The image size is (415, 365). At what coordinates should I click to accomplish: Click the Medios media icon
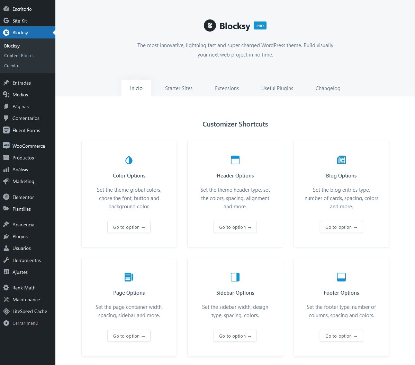pos(6,94)
